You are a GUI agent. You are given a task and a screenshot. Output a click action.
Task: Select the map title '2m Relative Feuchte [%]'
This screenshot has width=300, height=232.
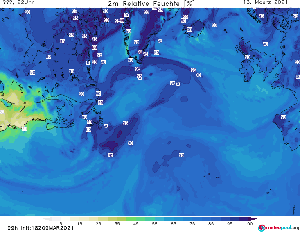[x=151, y=4]
